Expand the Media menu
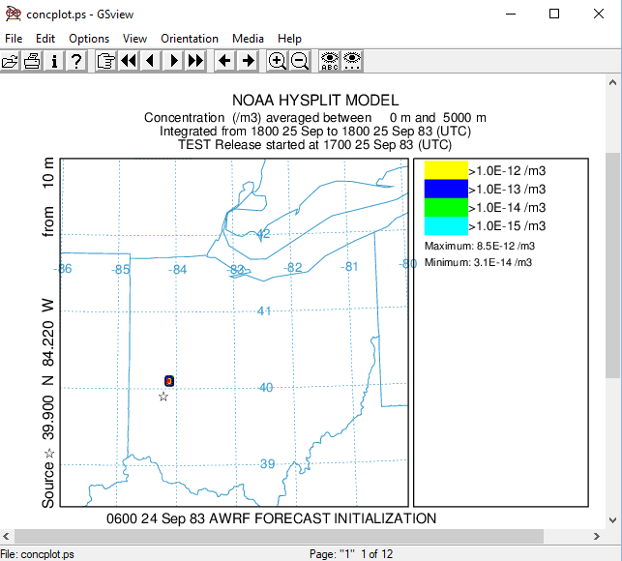Image resolution: width=622 pixels, height=561 pixels. (248, 39)
